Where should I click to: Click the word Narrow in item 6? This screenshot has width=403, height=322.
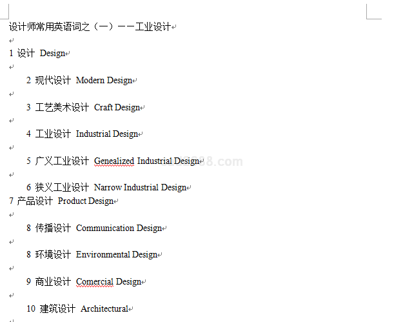click(108, 188)
